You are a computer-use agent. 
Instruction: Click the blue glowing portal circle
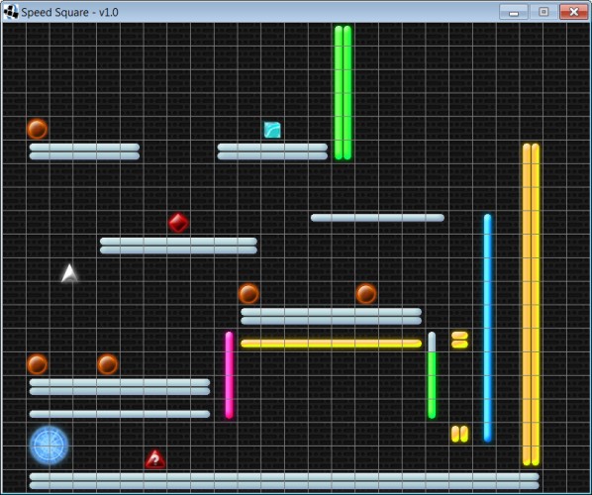(49, 445)
